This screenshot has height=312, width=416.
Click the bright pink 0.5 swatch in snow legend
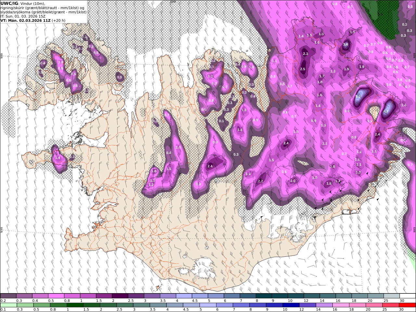56,296
